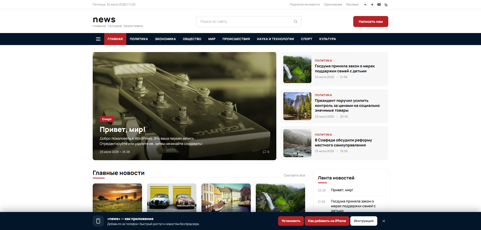This screenshot has height=230, width=481.
Task: Open the hamburger menu icon
Action: [98, 39]
